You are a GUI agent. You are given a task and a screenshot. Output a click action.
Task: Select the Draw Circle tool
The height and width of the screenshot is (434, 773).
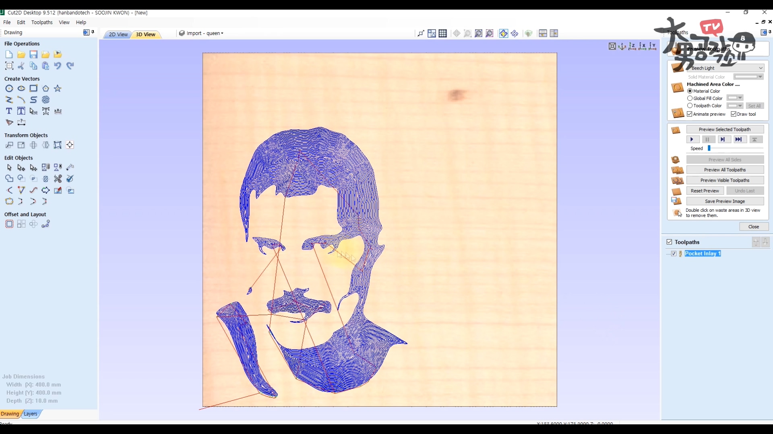click(x=9, y=88)
